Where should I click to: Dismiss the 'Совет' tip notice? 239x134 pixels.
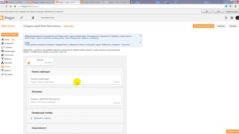(140, 42)
